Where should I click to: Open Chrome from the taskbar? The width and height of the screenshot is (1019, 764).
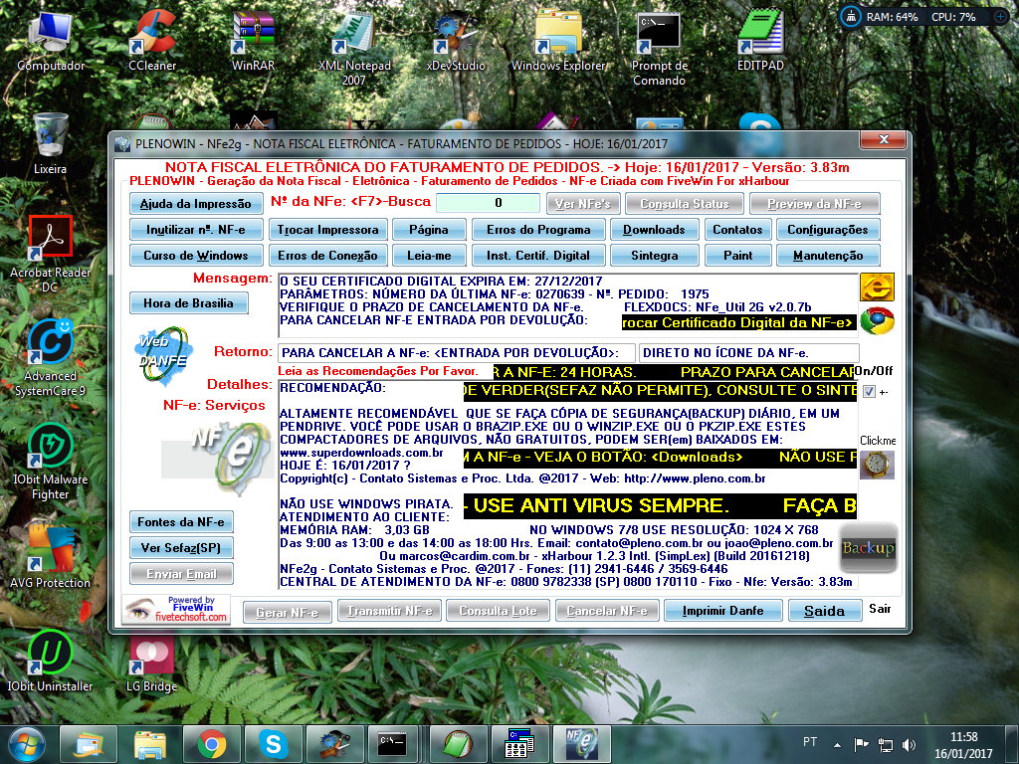(x=212, y=744)
